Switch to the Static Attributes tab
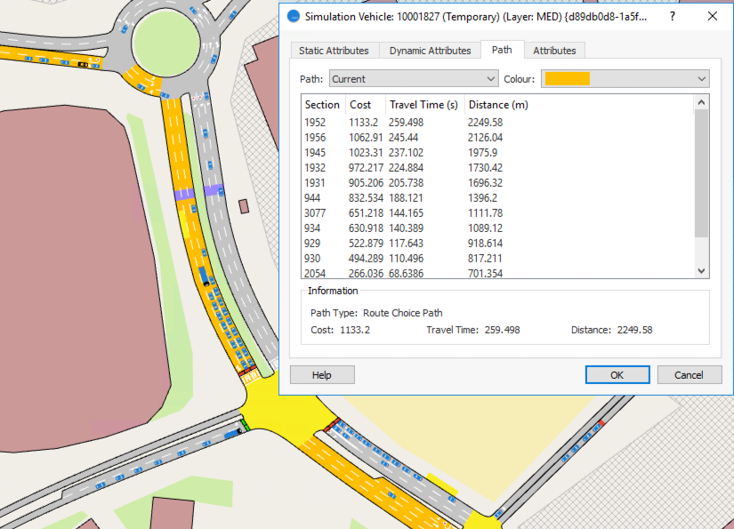Image resolution: width=734 pixels, height=529 pixels. click(x=335, y=51)
